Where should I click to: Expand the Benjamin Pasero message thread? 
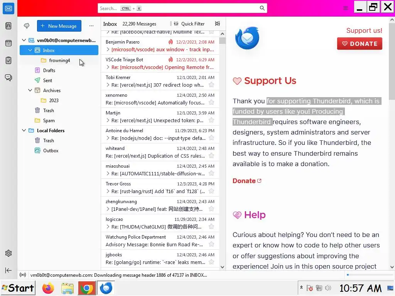pyautogui.click(x=108, y=49)
